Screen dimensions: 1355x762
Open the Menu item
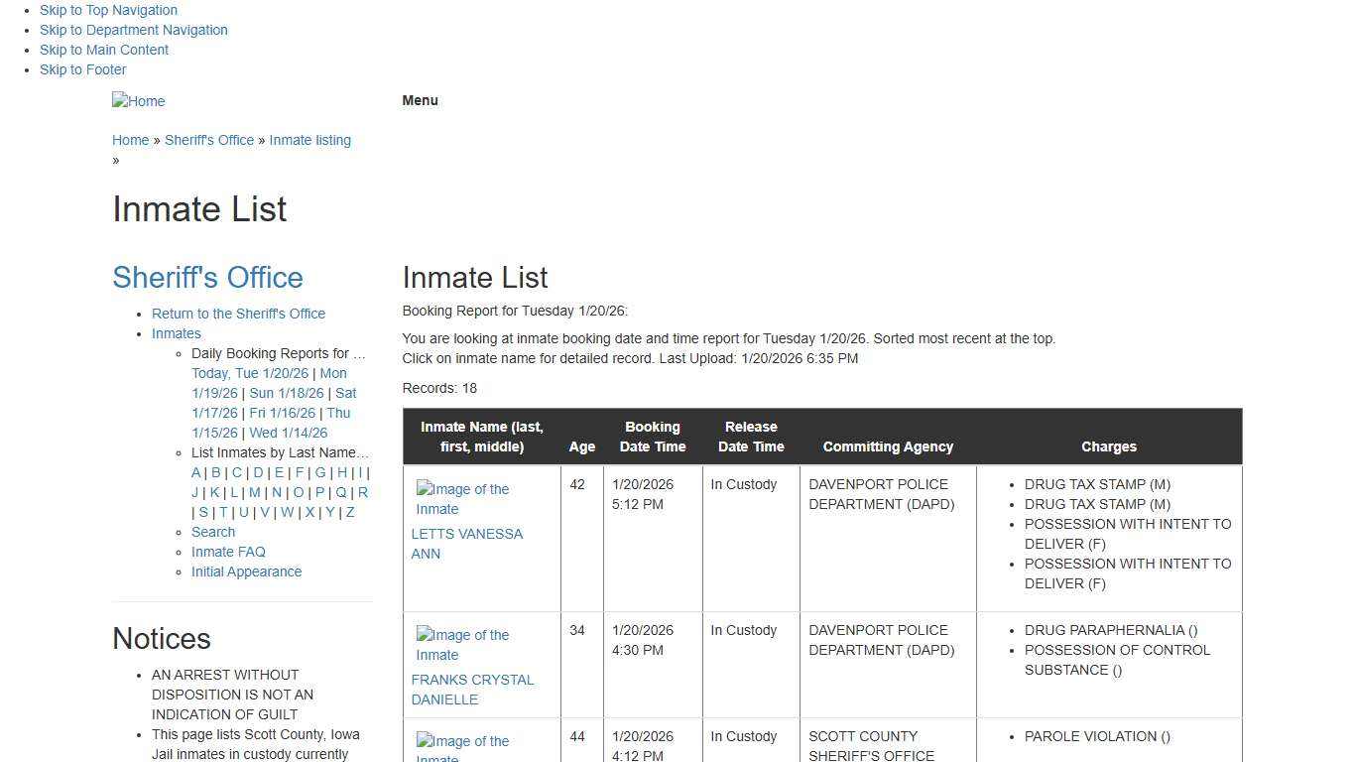click(x=420, y=100)
